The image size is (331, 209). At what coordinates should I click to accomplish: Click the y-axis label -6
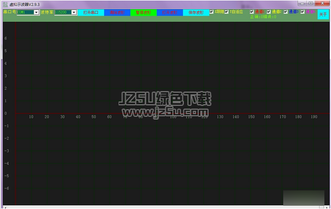7,188
